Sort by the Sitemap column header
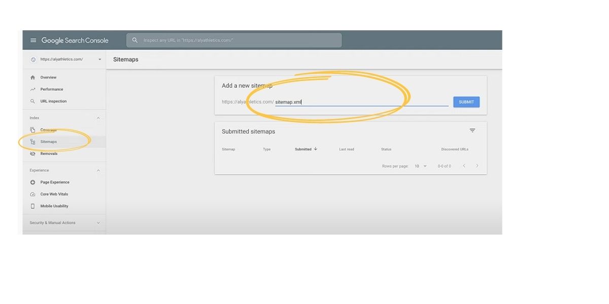The image size is (609, 304). tap(228, 149)
